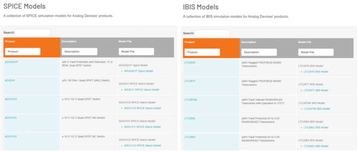Click the 'LTC2876 IBIS Model' plain label

pyautogui.click(x=310, y=66)
